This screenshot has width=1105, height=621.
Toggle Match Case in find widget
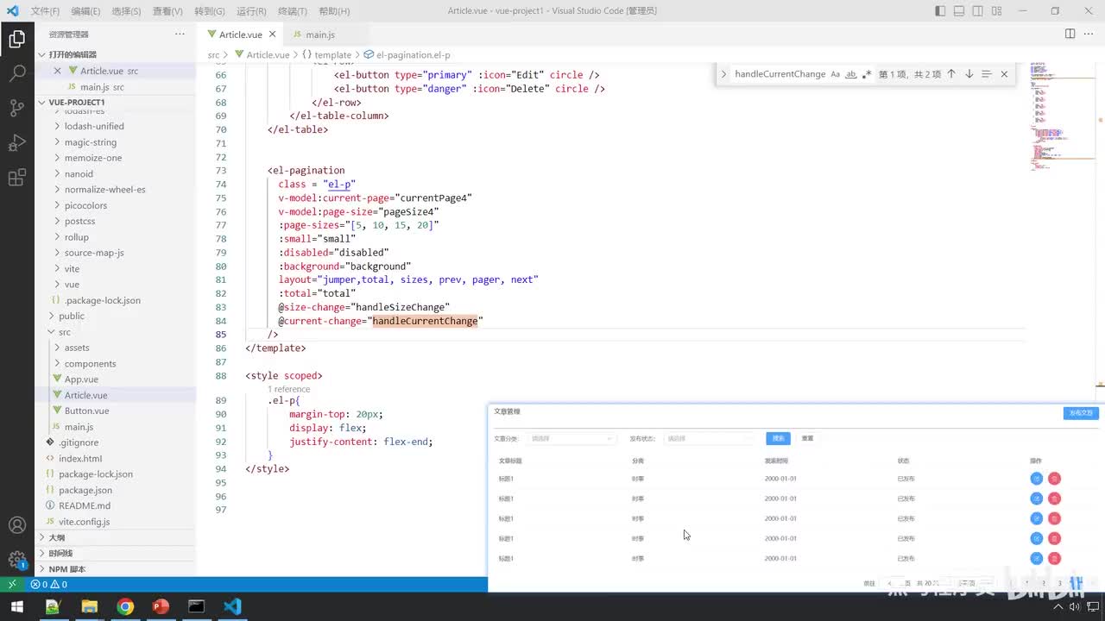coord(835,74)
